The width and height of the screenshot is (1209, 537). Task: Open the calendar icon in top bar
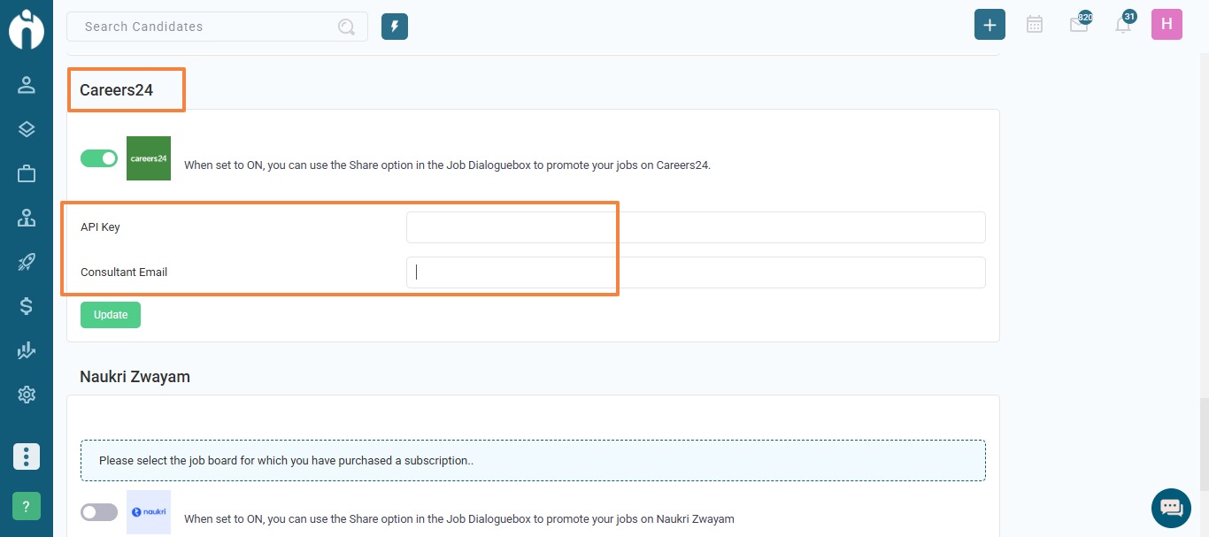click(x=1035, y=25)
